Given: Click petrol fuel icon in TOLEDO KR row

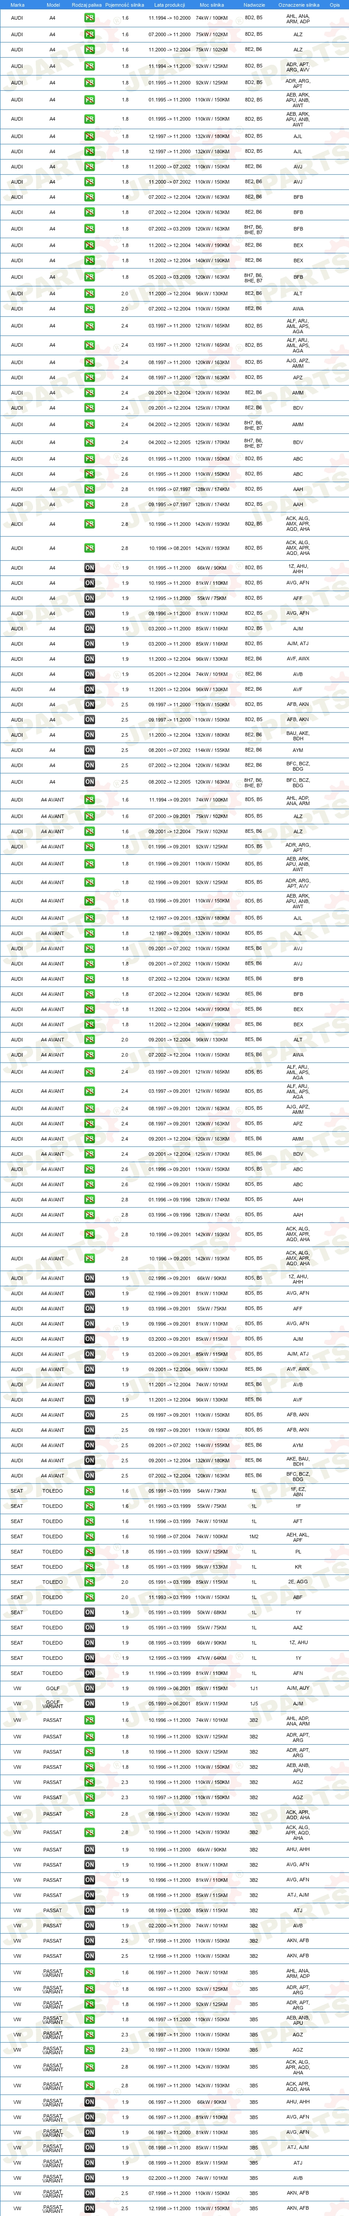Looking at the screenshot, I should click(89, 1567).
